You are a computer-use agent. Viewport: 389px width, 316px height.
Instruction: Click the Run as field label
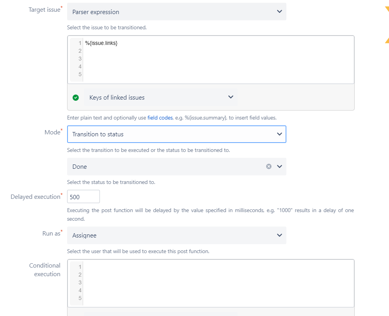(x=51, y=234)
